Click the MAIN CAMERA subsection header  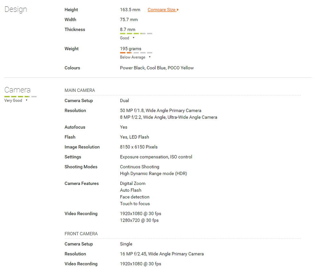pos(80,90)
